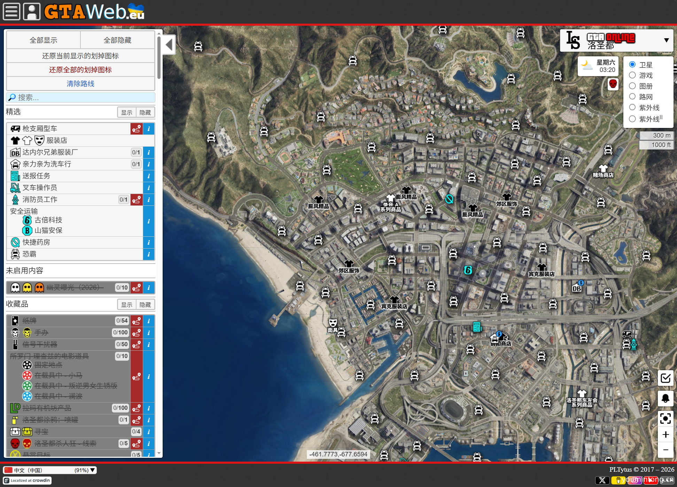Click route icon for 消防员工作
This screenshot has width=677, height=487.
click(137, 200)
